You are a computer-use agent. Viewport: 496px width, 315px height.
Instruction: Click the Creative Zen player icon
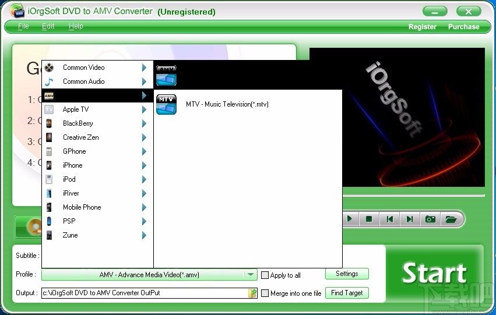pos(49,137)
